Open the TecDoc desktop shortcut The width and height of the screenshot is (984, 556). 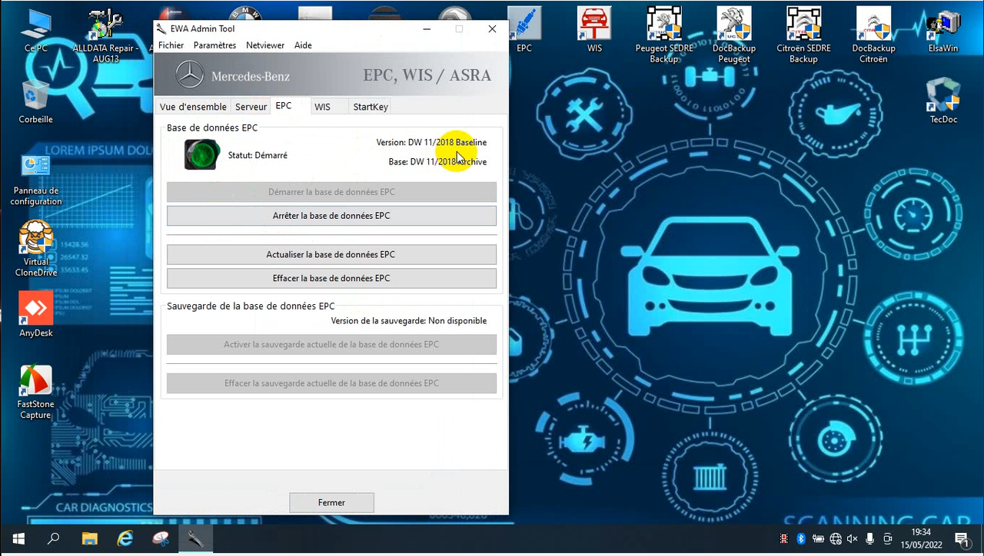[943, 101]
